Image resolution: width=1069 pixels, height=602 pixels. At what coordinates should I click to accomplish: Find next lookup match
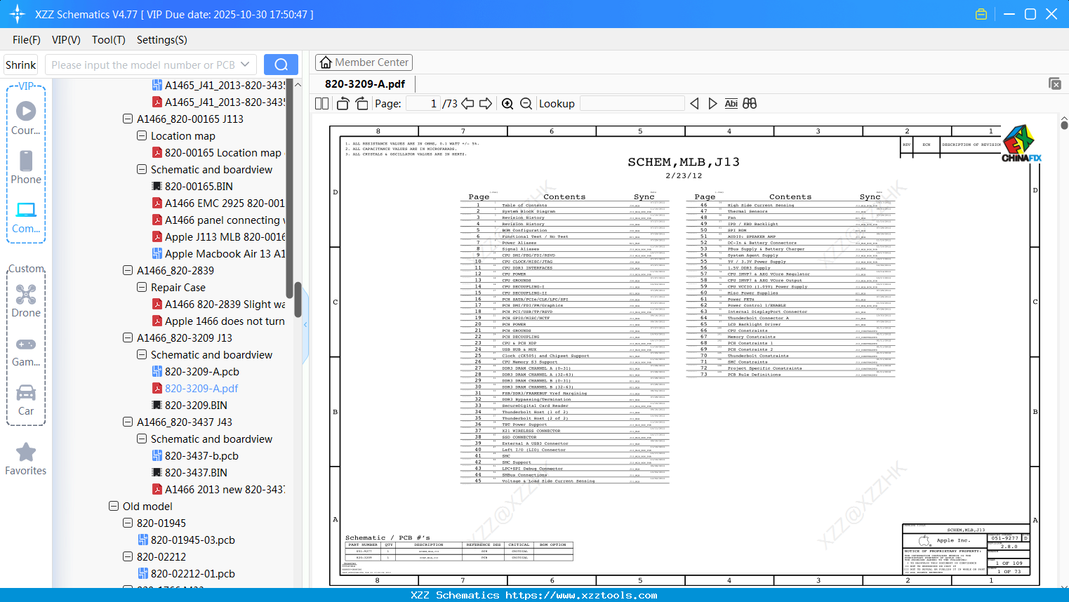click(712, 103)
